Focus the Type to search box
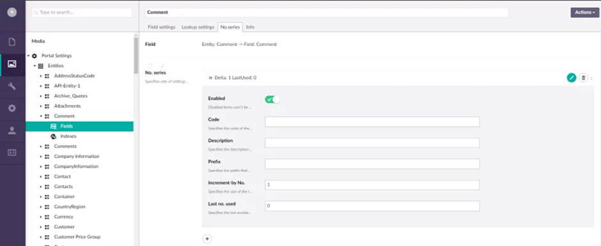The width and height of the screenshot is (601, 246). 82,12
